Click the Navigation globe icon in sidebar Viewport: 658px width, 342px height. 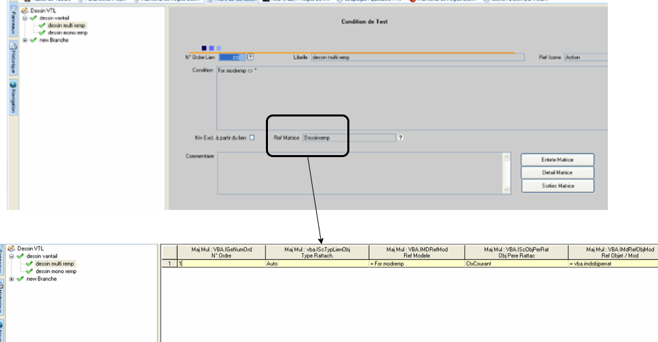pyautogui.click(x=12, y=84)
